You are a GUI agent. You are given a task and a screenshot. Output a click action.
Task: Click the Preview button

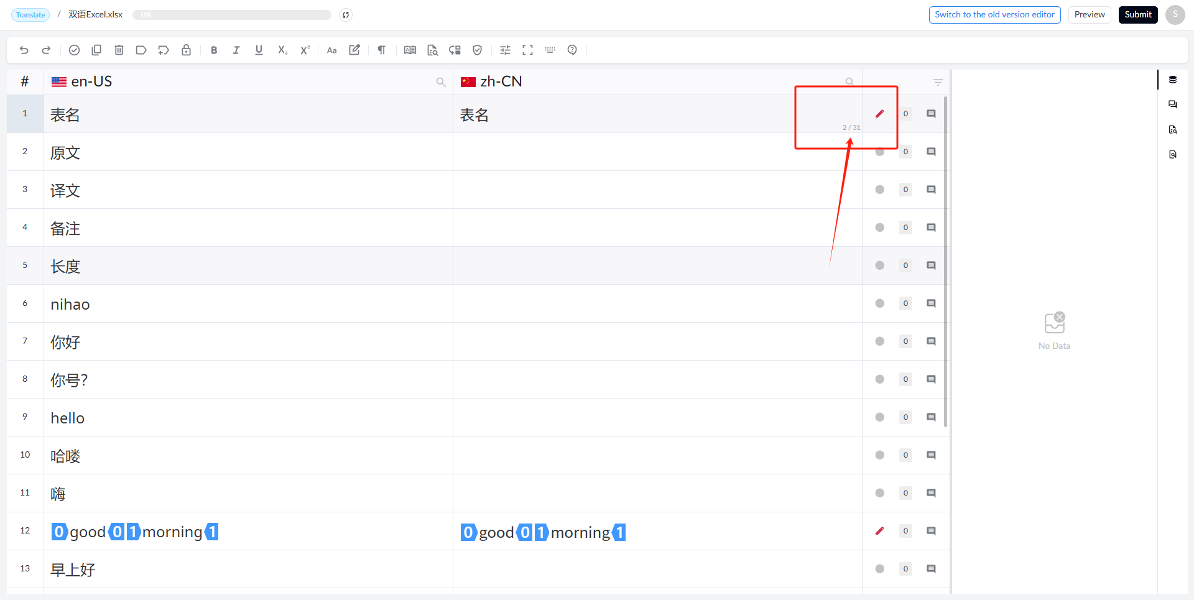point(1090,15)
